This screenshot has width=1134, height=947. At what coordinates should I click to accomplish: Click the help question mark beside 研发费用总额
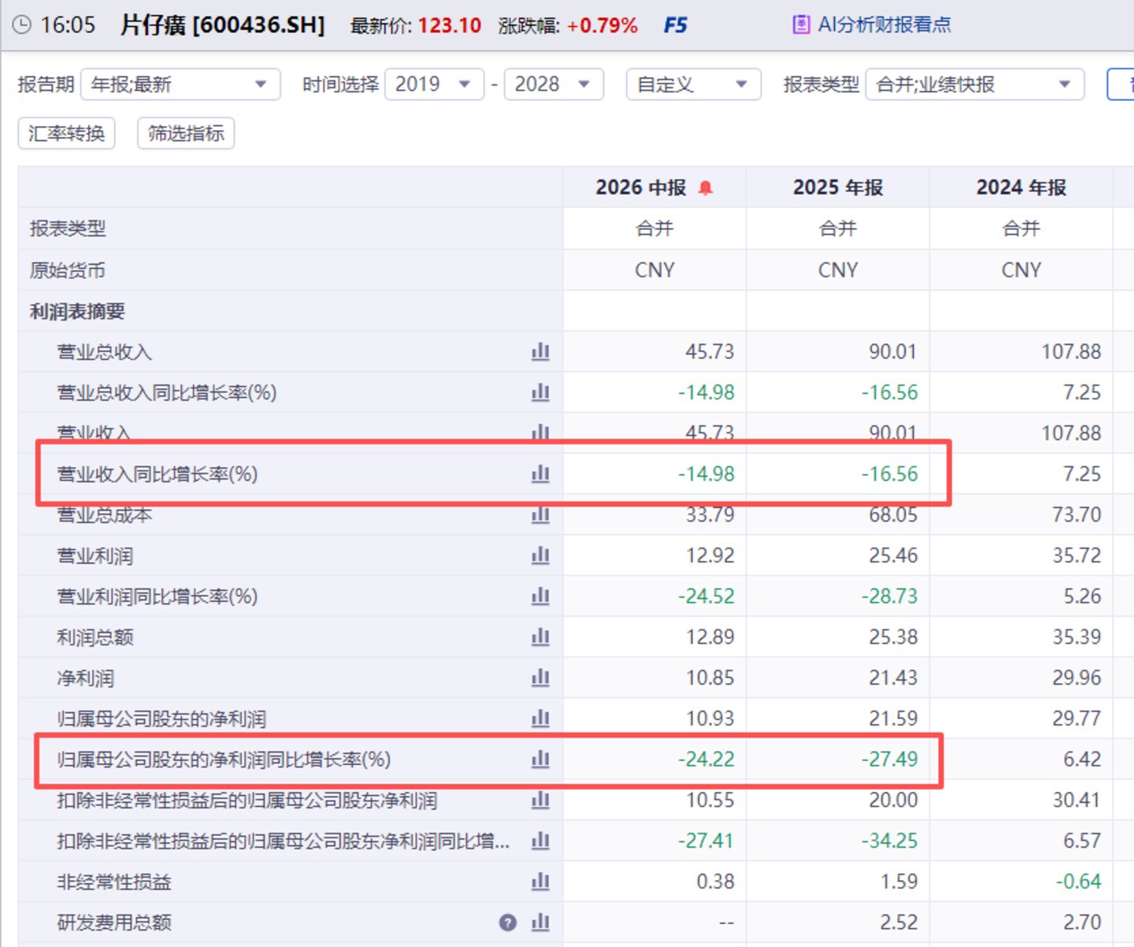[508, 923]
